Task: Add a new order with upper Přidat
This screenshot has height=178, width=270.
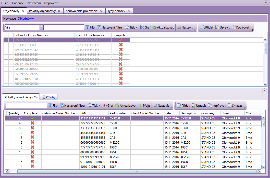Action: [207, 27]
